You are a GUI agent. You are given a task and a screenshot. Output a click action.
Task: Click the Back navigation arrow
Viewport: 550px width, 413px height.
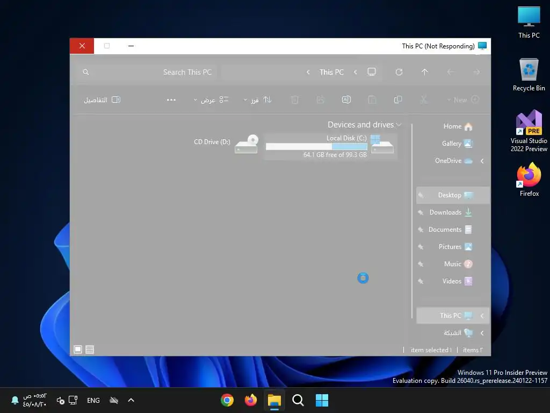476,72
